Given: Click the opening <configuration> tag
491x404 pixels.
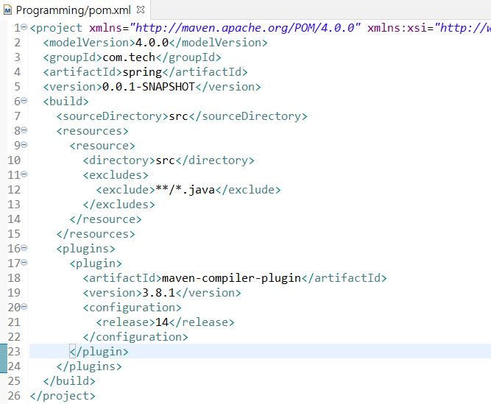Looking at the screenshot, I should pos(133,308).
